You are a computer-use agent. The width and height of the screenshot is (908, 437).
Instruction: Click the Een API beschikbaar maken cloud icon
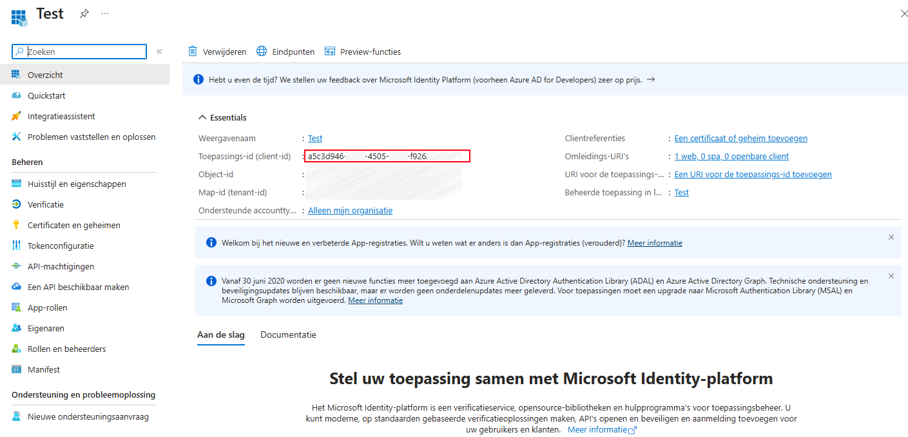click(x=17, y=287)
